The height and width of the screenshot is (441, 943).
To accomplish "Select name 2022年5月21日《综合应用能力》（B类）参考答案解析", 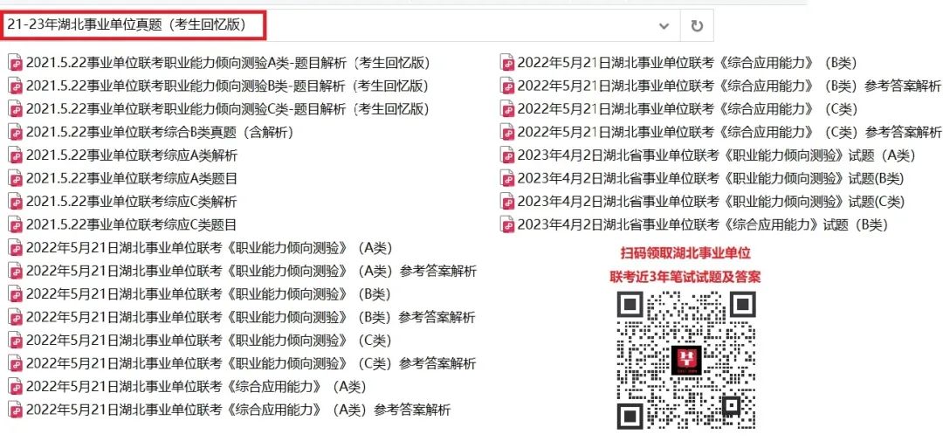I will 729,86.
